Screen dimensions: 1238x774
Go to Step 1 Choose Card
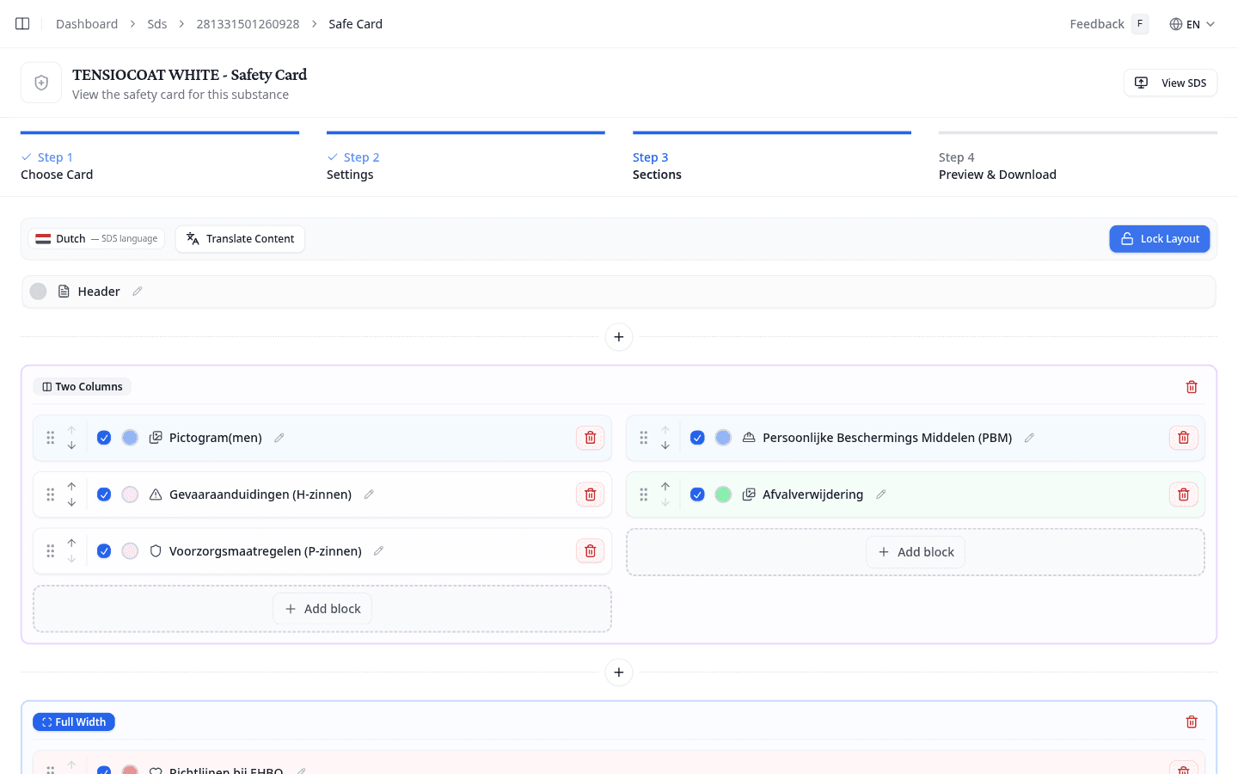point(160,157)
